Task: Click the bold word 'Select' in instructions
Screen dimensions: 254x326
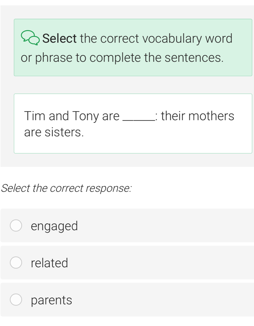Action: click(x=59, y=38)
